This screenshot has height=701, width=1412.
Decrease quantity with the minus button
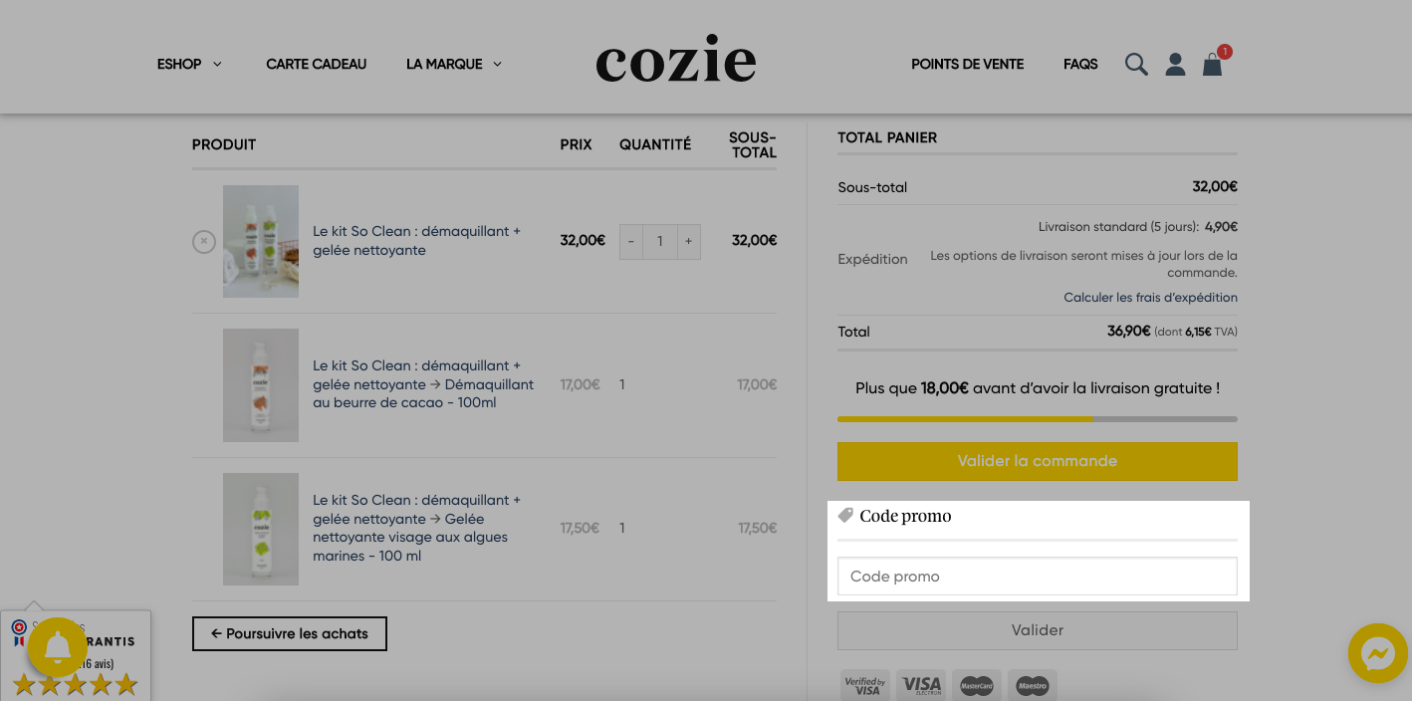coord(630,241)
